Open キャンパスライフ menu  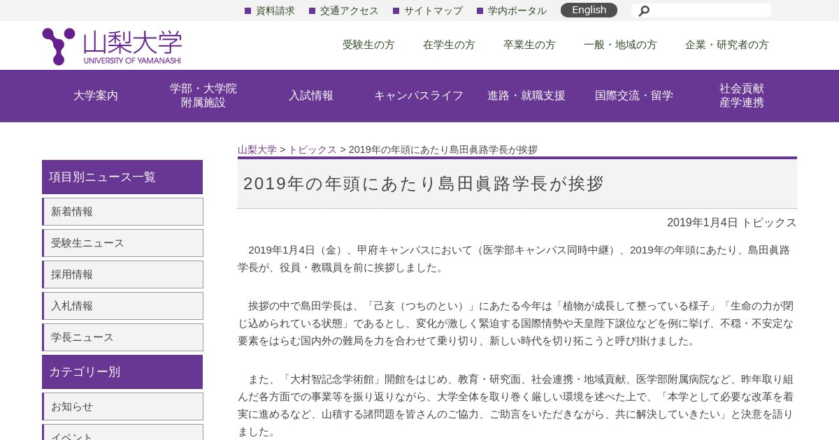(419, 96)
